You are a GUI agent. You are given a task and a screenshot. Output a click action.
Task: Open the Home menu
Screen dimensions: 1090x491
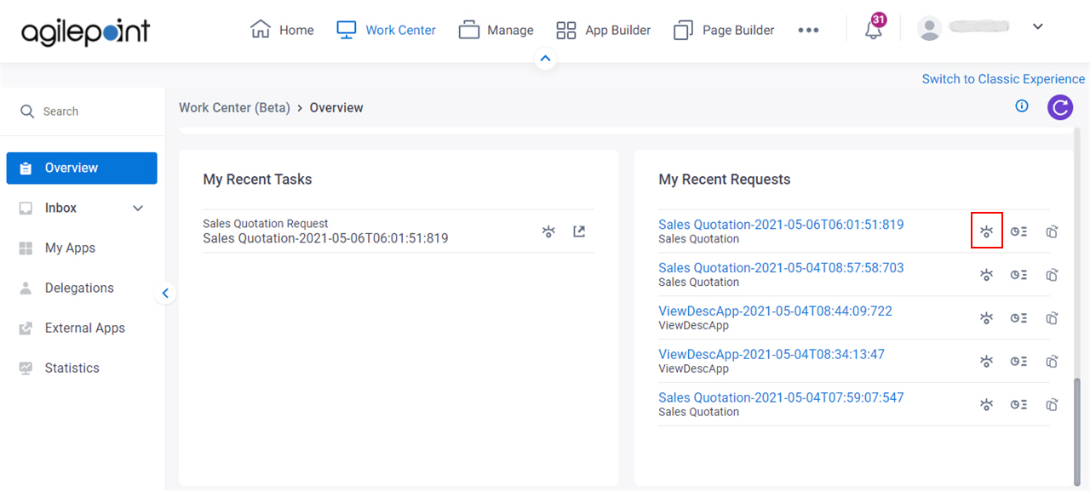click(x=282, y=30)
